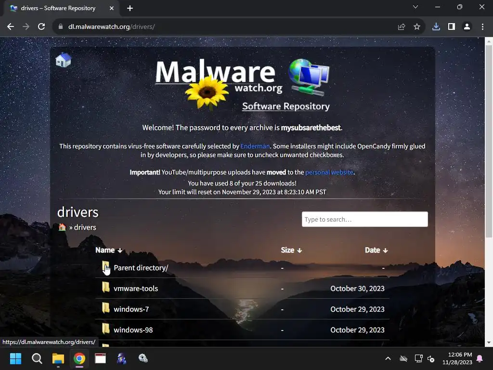Open Chrome downloads icon
Screen dimensions: 493x370
[x=436, y=27]
